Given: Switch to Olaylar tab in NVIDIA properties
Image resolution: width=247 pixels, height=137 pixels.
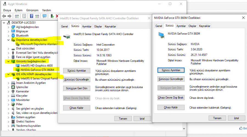Looking at the screenshot, I should coord(192,26).
